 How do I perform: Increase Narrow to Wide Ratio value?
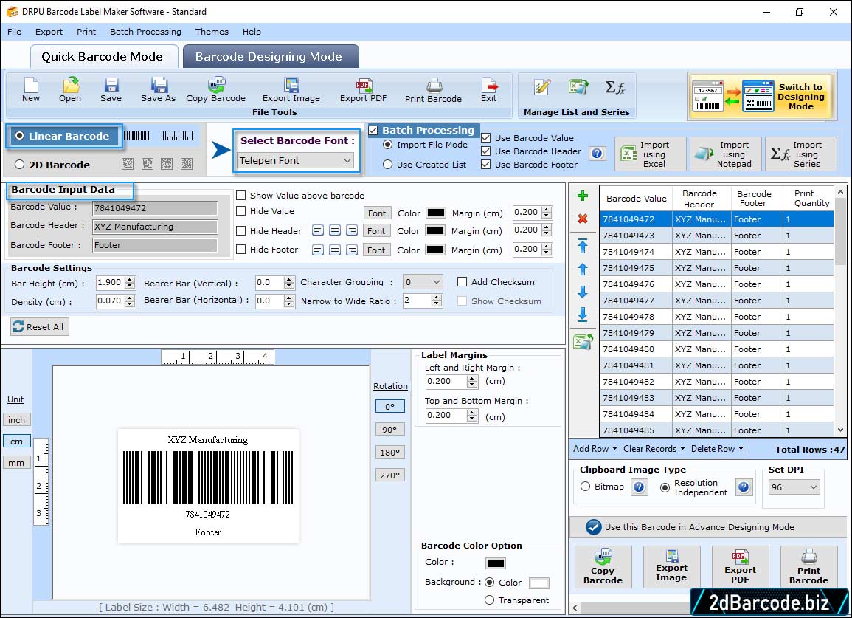pyautogui.click(x=436, y=298)
